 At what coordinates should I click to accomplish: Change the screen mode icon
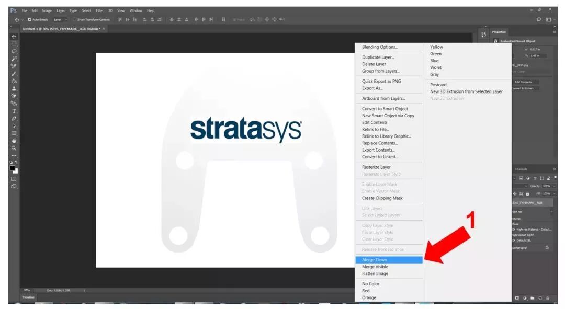point(14,186)
